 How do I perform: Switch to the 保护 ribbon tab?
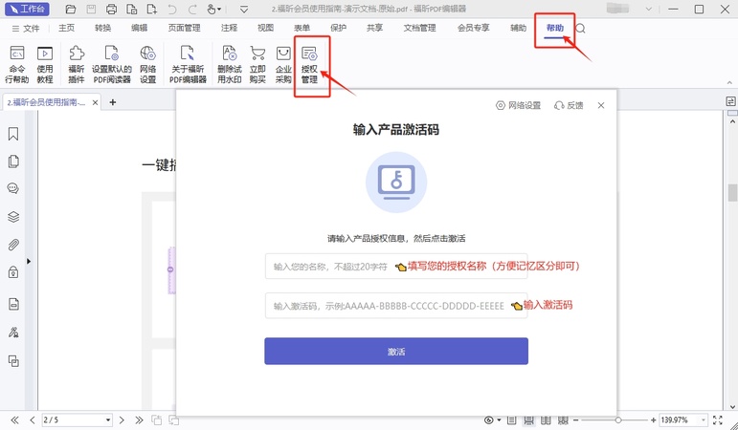click(338, 29)
